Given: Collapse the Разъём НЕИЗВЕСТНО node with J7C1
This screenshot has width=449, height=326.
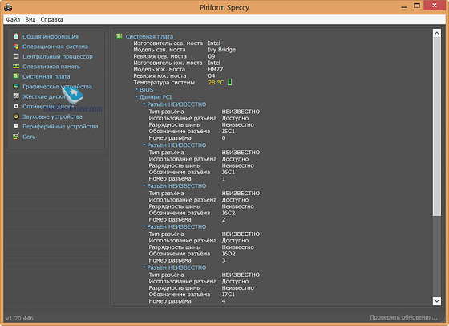Looking at the screenshot, I should [x=144, y=267].
